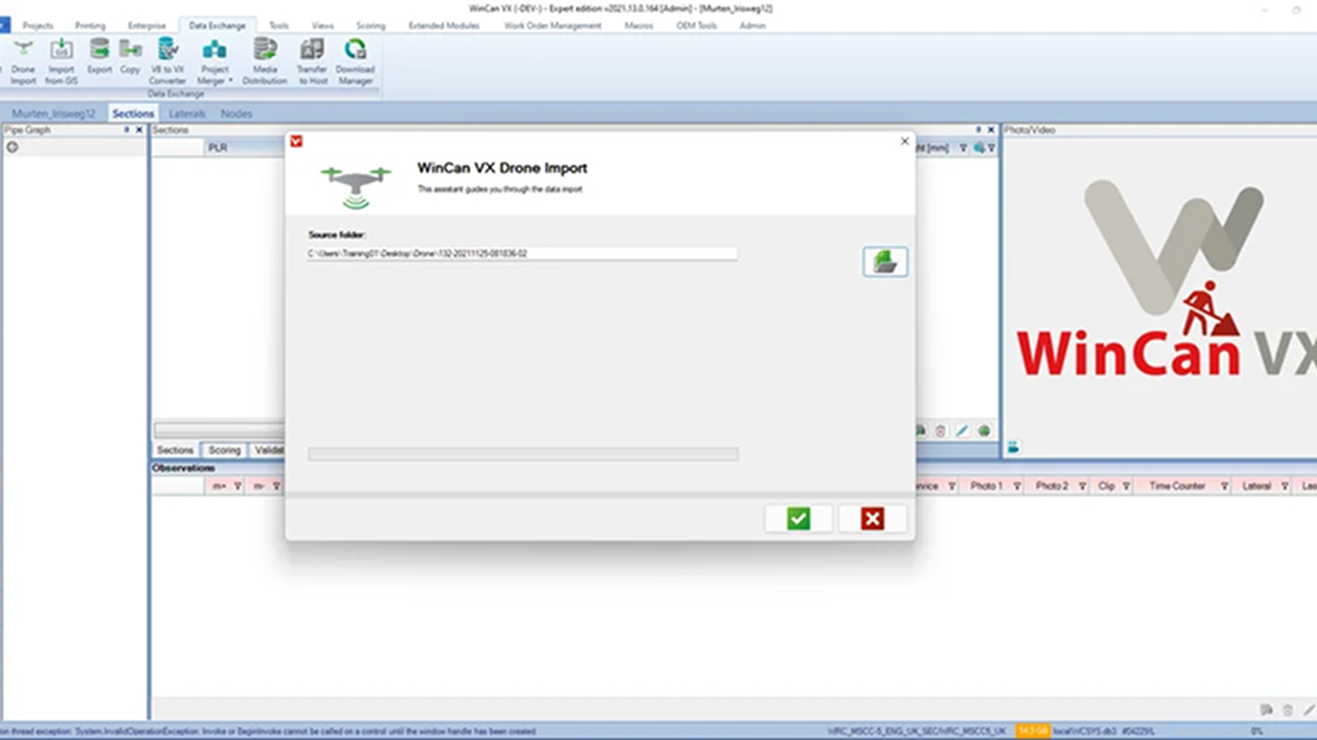Click the Transfer to Host icon
This screenshot has width=1317, height=740.
point(312,61)
